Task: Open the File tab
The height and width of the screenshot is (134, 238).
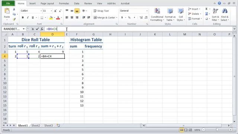Action: [8, 3]
